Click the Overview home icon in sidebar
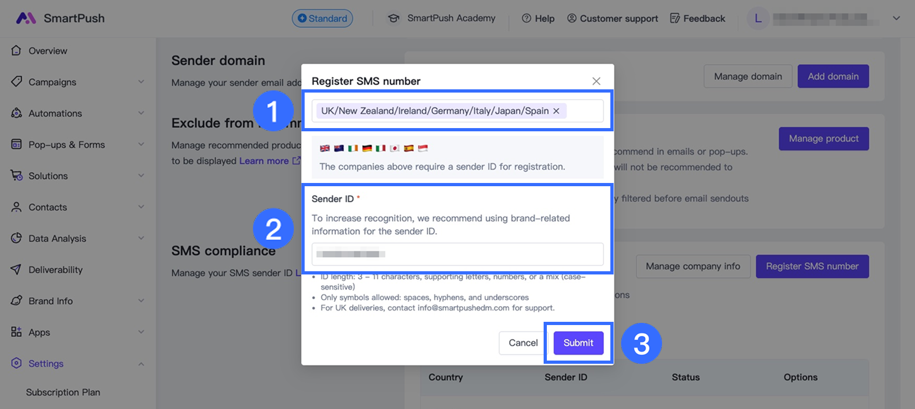 16,51
